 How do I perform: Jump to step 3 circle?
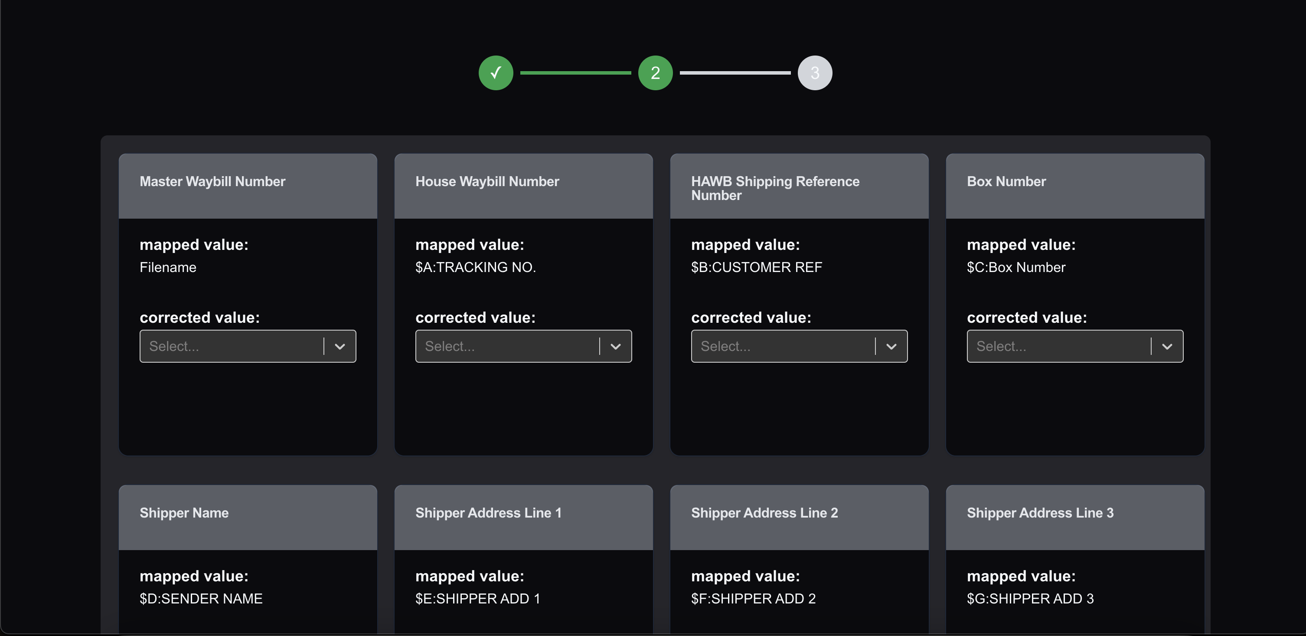click(x=814, y=73)
